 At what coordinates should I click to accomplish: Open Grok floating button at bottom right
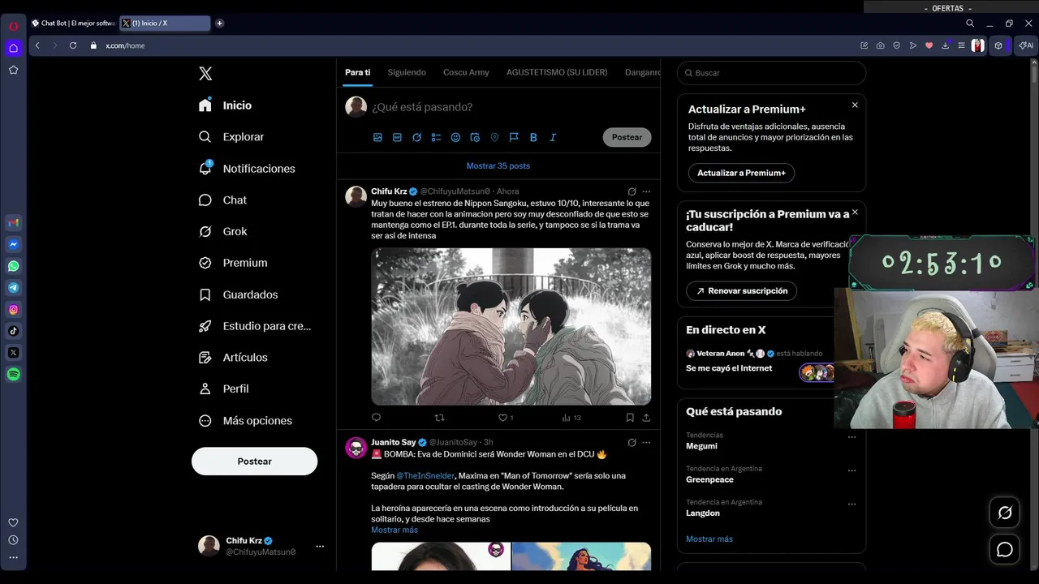pos(1005,513)
